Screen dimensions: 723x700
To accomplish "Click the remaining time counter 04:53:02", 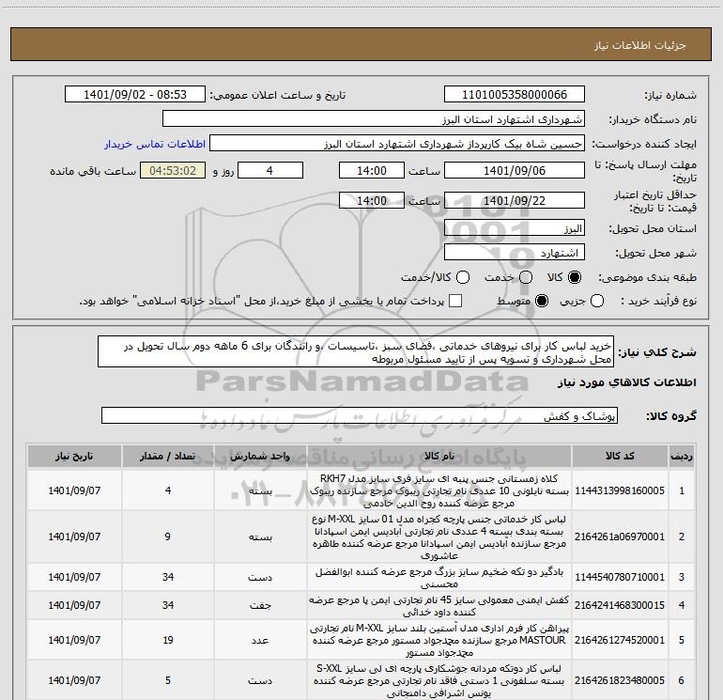I will [x=173, y=171].
